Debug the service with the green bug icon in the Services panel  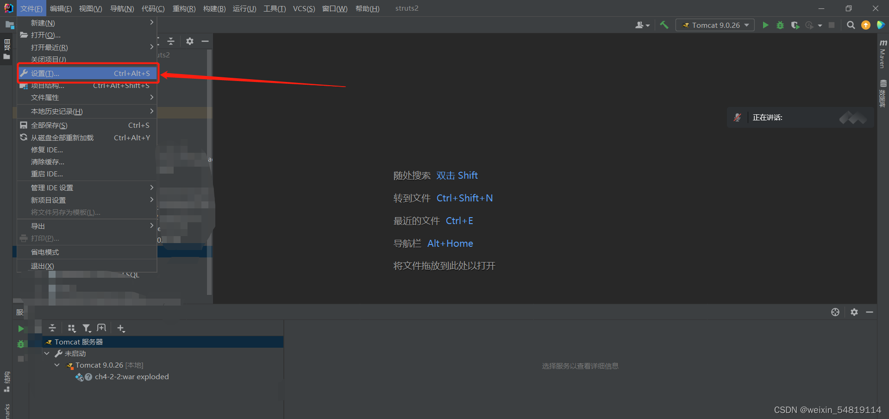(x=21, y=344)
